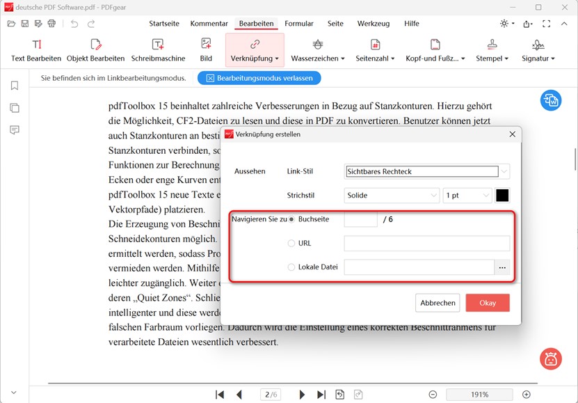Click the URL input field
The height and width of the screenshot is (403, 578).
427,244
